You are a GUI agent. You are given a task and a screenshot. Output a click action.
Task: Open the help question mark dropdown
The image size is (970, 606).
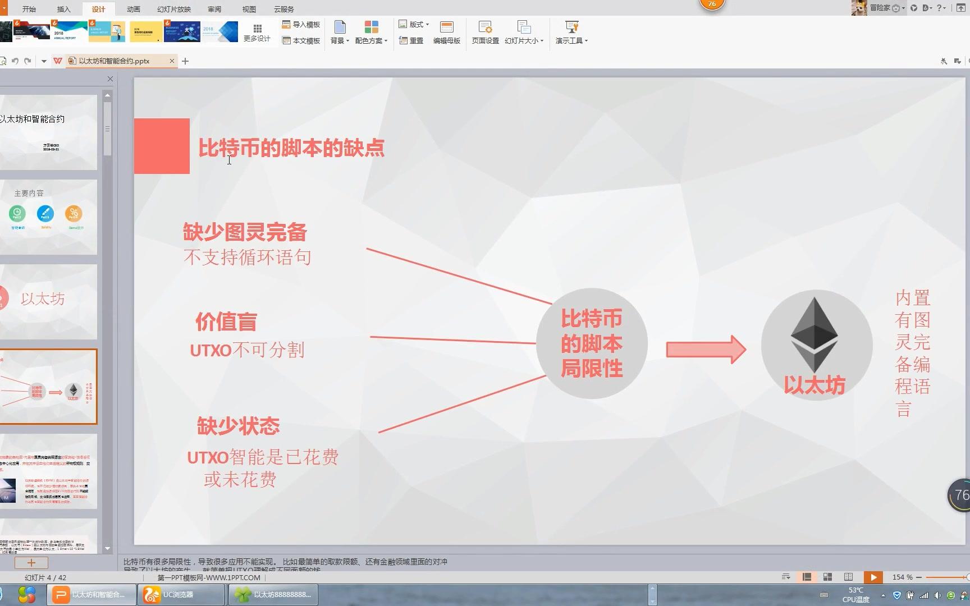point(941,8)
